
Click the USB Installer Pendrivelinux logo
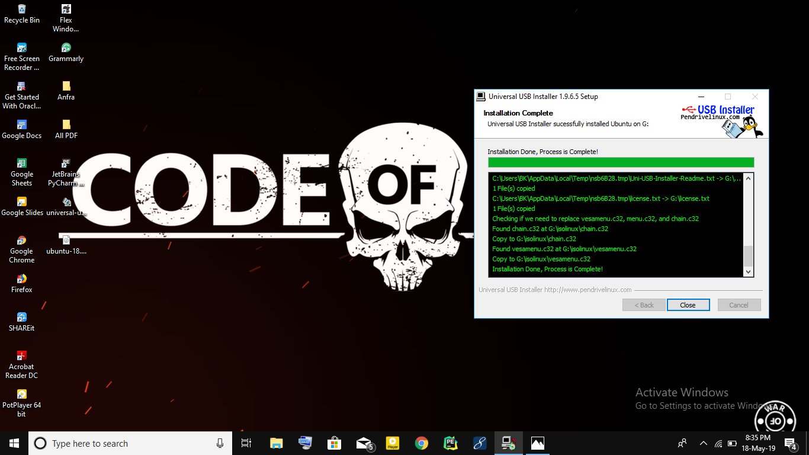point(721,121)
